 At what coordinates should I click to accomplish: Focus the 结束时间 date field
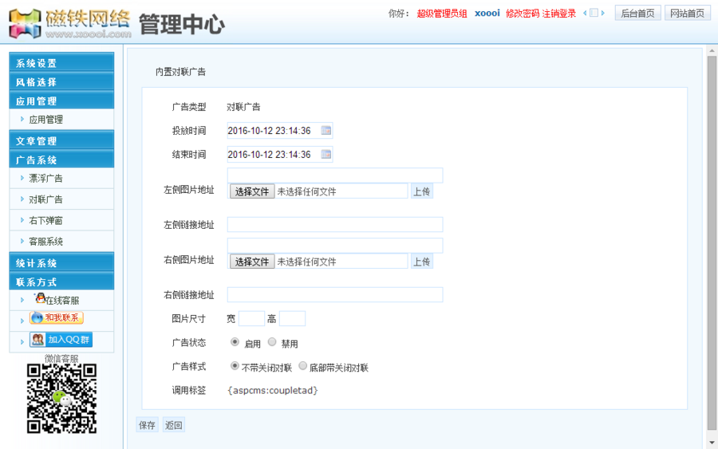(x=280, y=154)
